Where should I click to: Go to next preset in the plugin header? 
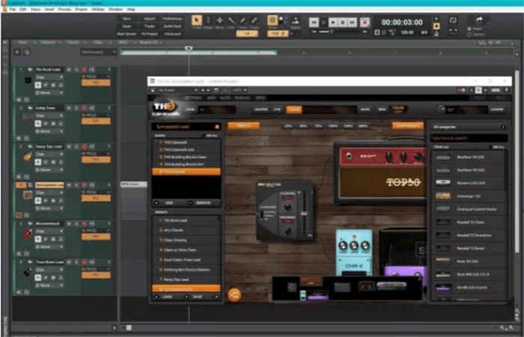pos(208,91)
